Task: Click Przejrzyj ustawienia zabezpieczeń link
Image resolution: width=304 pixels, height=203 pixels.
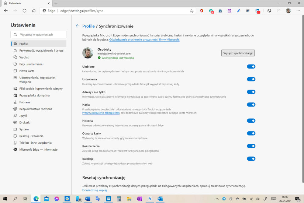Action: [x=101, y=113]
